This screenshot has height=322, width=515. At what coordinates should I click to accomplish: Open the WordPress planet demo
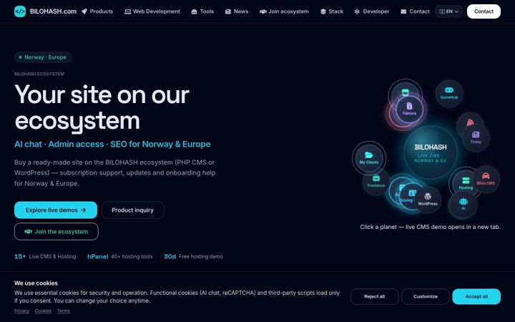tap(428, 199)
